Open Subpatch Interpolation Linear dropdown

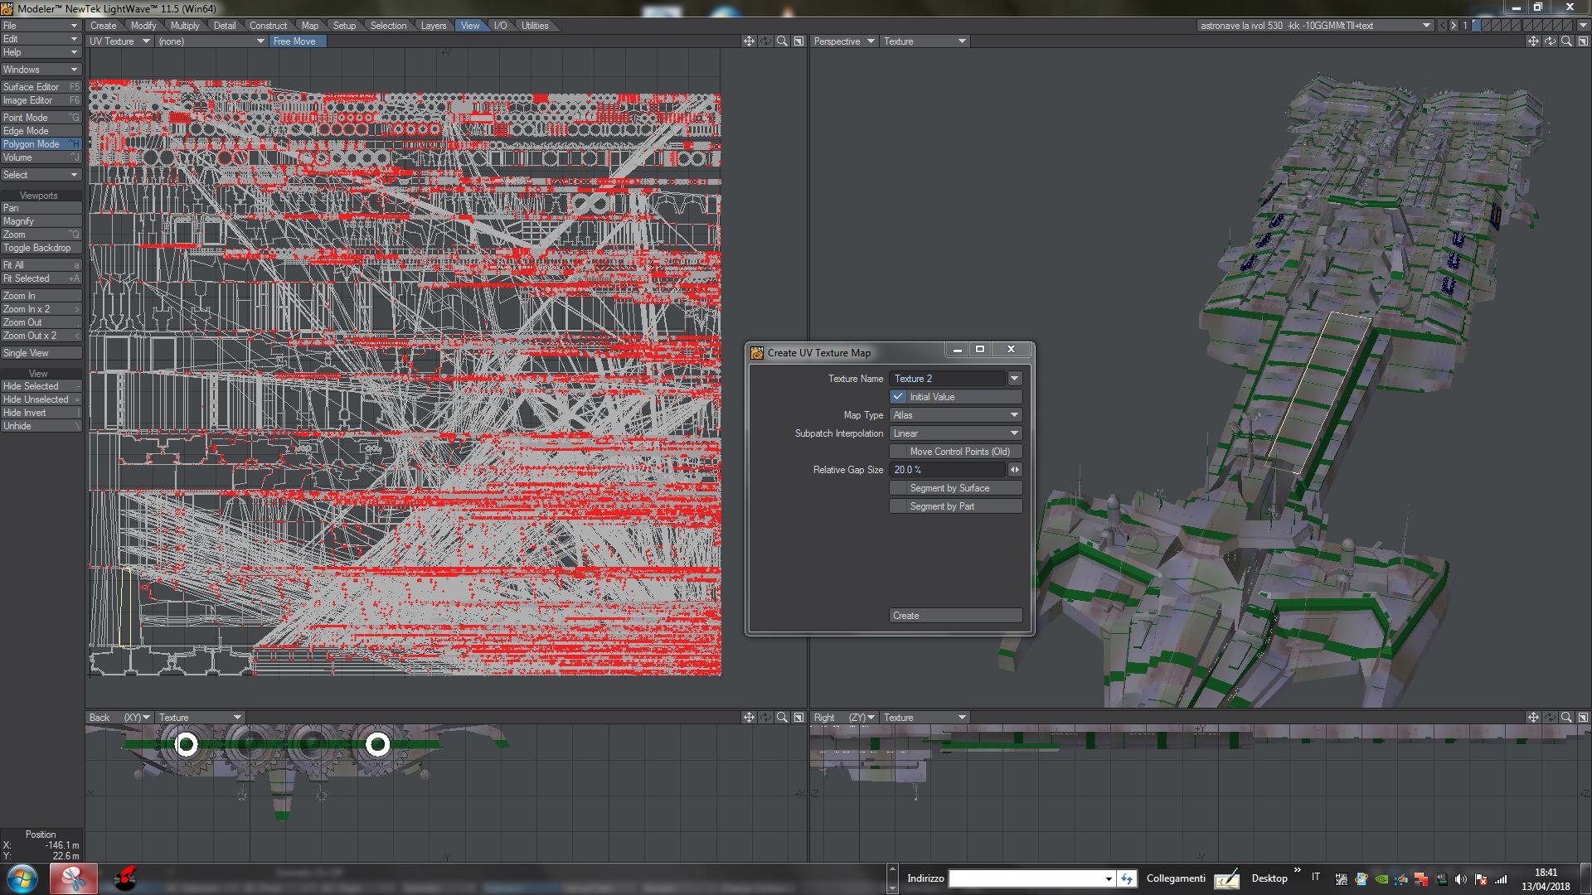tap(955, 433)
